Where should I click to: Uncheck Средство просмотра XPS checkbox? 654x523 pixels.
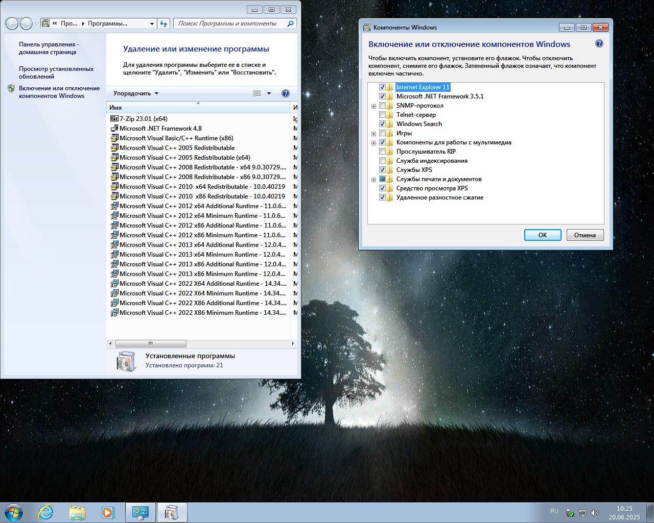382,188
